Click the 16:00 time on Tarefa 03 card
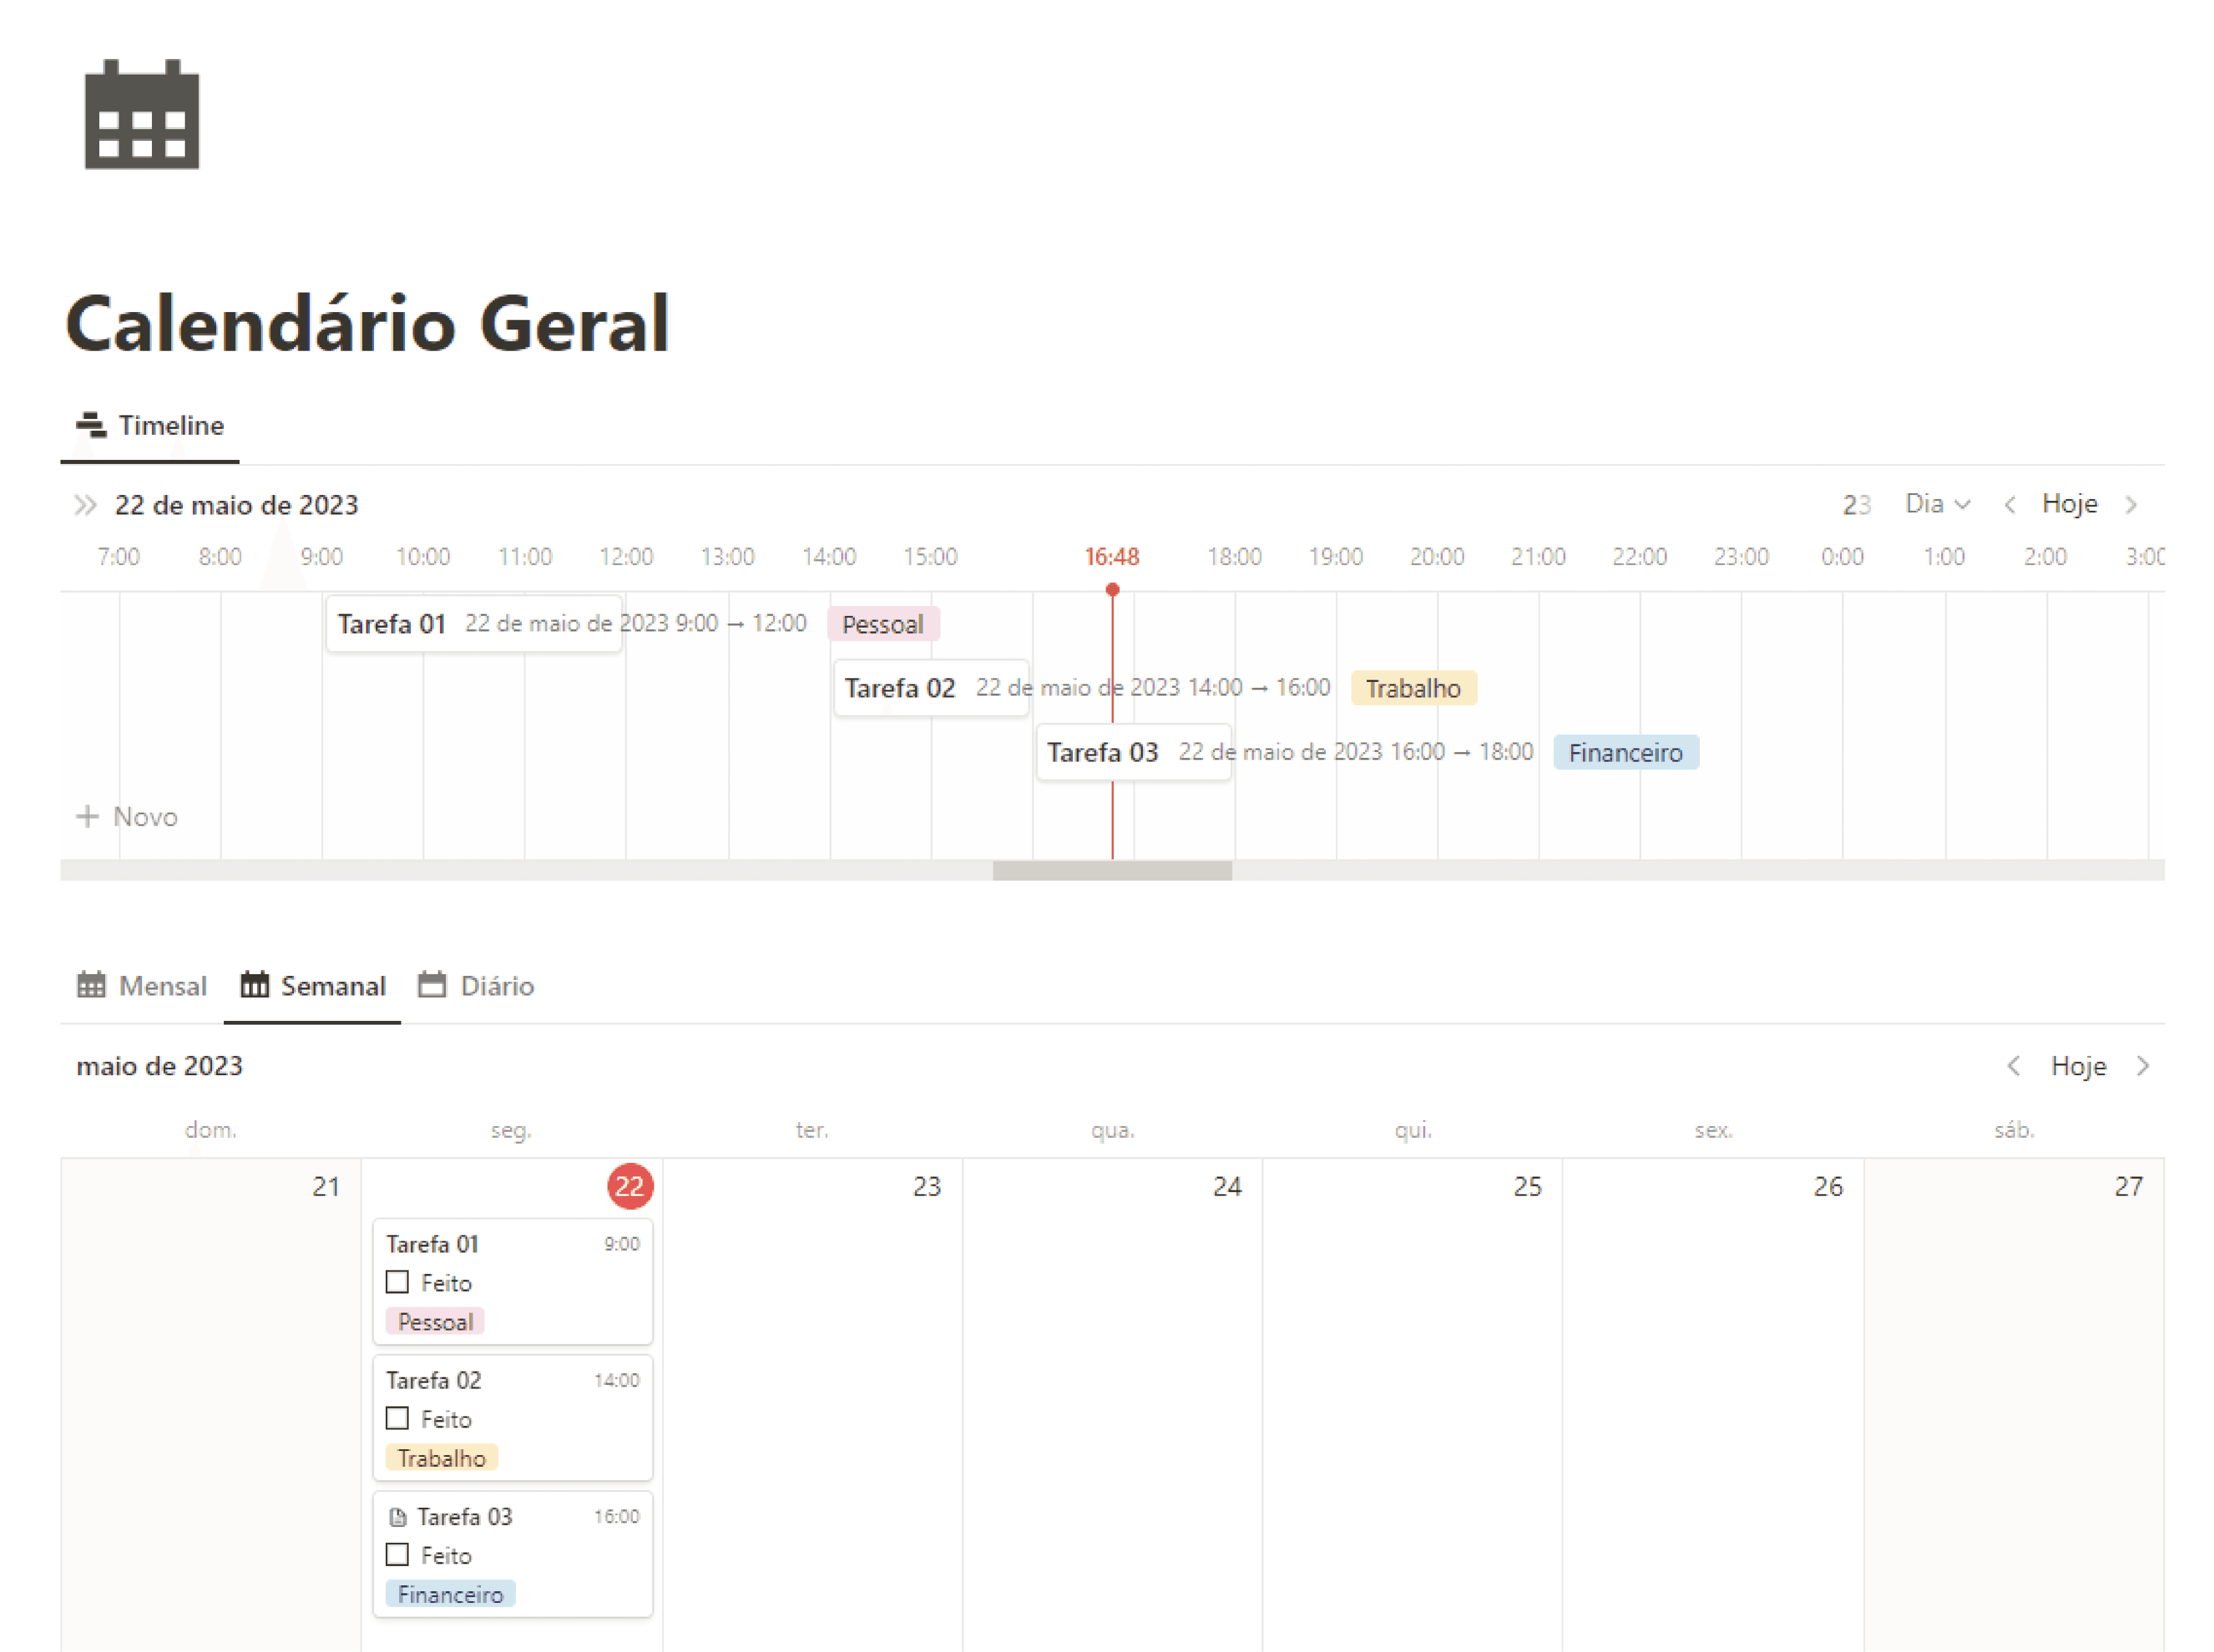 (x=616, y=1516)
